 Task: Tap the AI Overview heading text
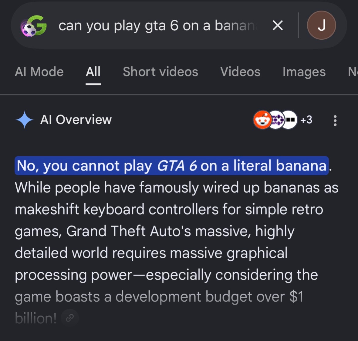(x=76, y=120)
